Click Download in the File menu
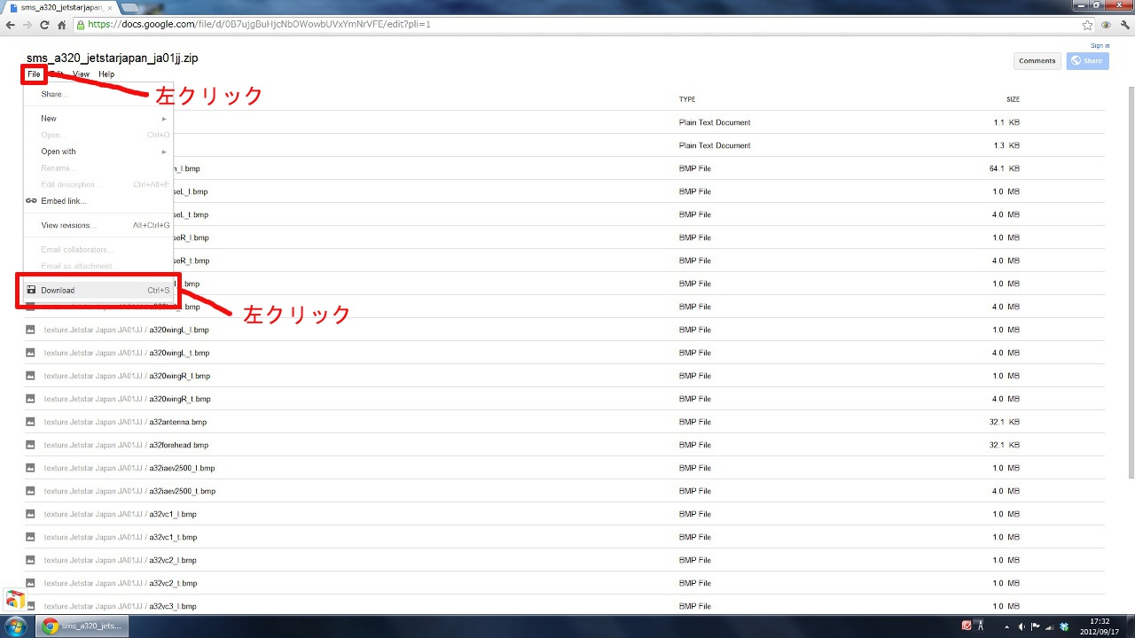Image resolution: width=1135 pixels, height=638 pixels. click(98, 291)
